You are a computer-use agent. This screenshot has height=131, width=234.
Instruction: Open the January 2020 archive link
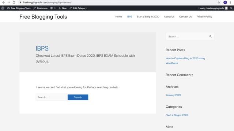[x=173, y=95]
